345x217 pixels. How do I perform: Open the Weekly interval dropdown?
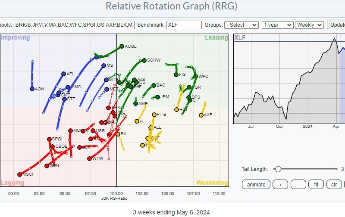(309, 25)
